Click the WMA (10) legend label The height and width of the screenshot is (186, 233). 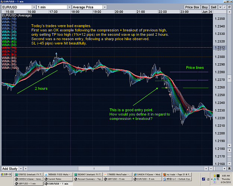(9, 19)
